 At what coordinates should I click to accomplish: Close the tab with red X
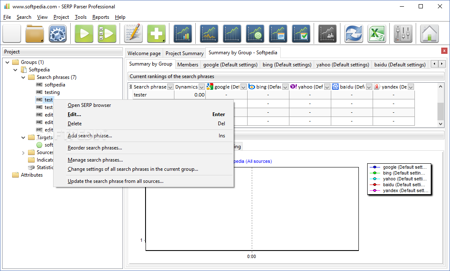(x=444, y=51)
